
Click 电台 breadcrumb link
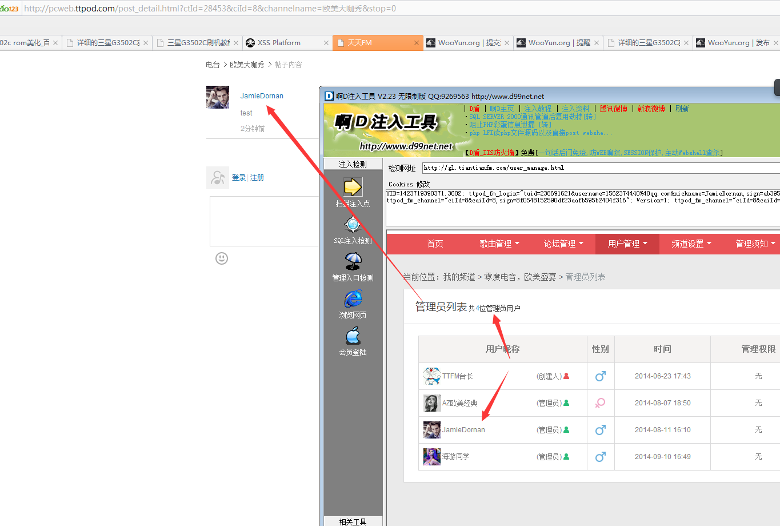click(x=213, y=65)
